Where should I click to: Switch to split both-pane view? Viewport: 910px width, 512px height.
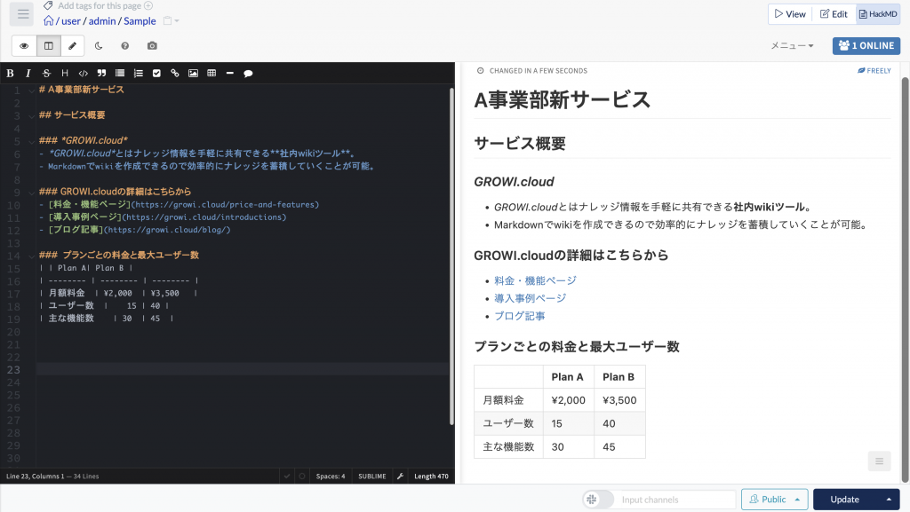point(49,46)
